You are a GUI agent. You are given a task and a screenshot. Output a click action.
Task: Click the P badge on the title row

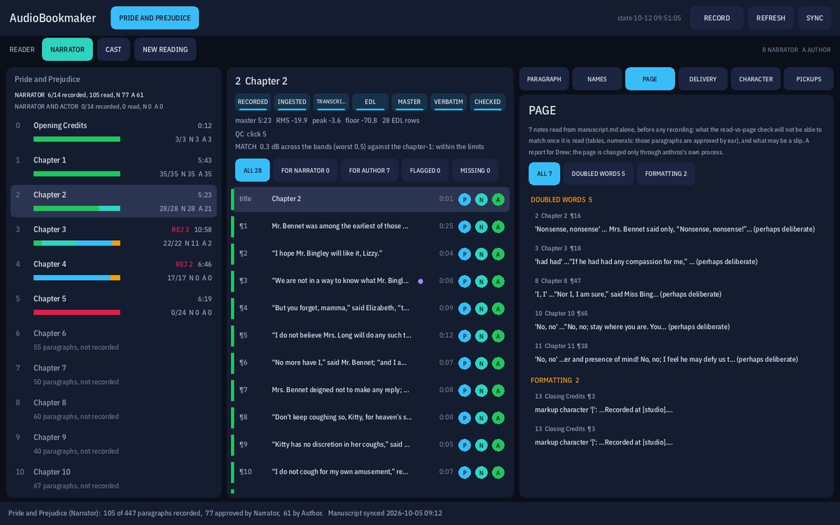tap(464, 199)
